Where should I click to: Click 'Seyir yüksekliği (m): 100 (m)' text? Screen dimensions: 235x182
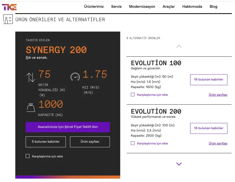153,125
